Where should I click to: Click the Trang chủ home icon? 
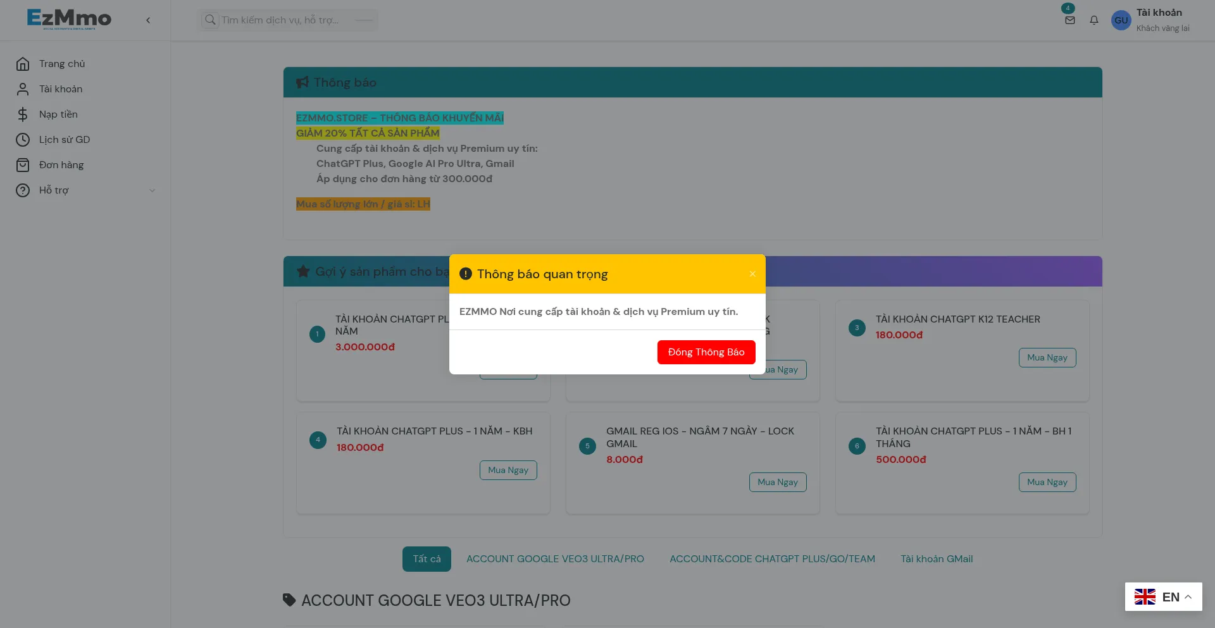pyautogui.click(x=23, y=64)
